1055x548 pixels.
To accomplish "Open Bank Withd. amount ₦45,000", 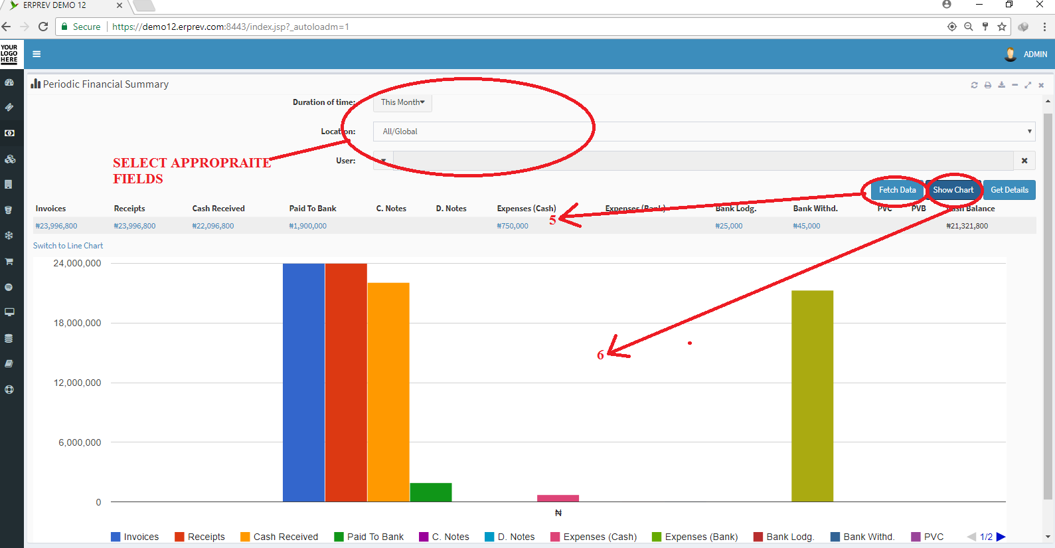I will (x=807, y=226).
